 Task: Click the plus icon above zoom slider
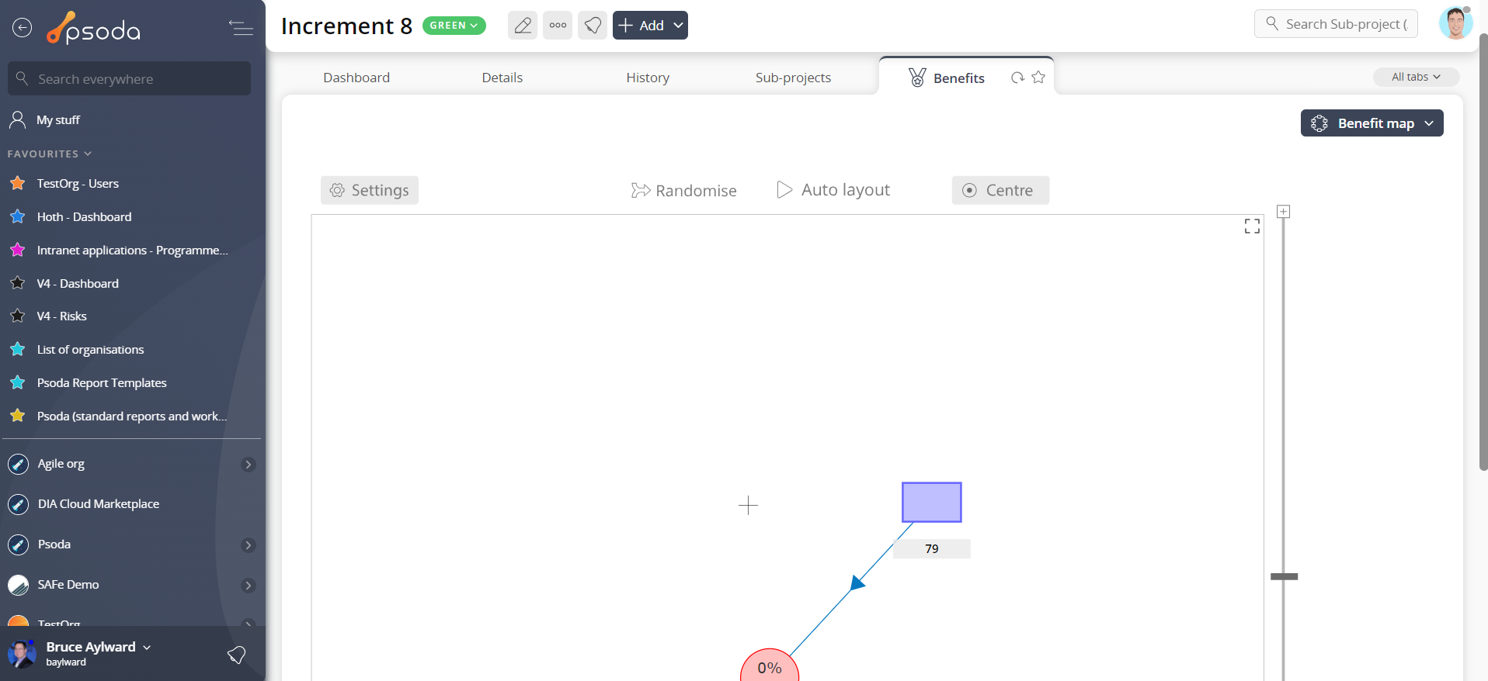pyautogui.click(x=1284, y=212)
